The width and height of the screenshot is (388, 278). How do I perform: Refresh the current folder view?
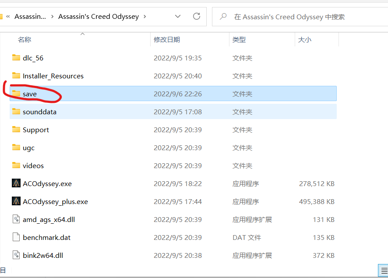(197, 16)
